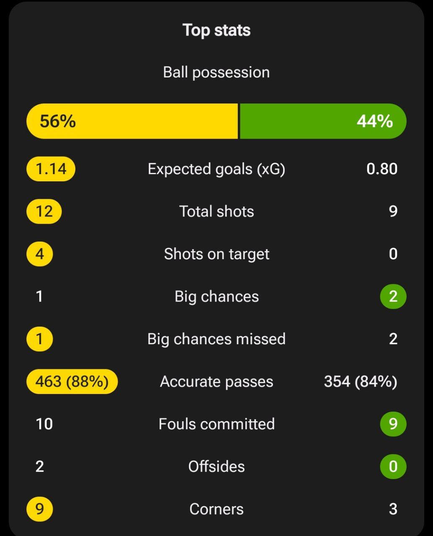Select the "Big chances missed" label

pyautogui.click(x=216, y=339)
